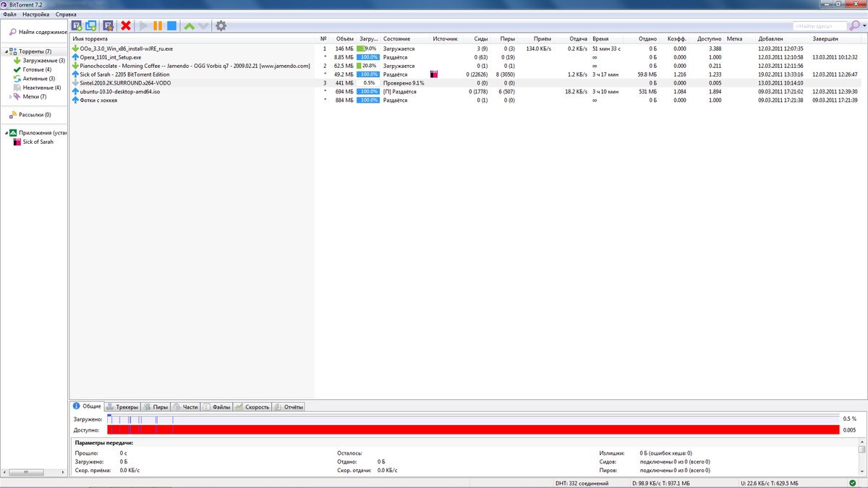Screen dimensions: 868x488
Task: Select the Общие tab
Action: tap(87, 406)
